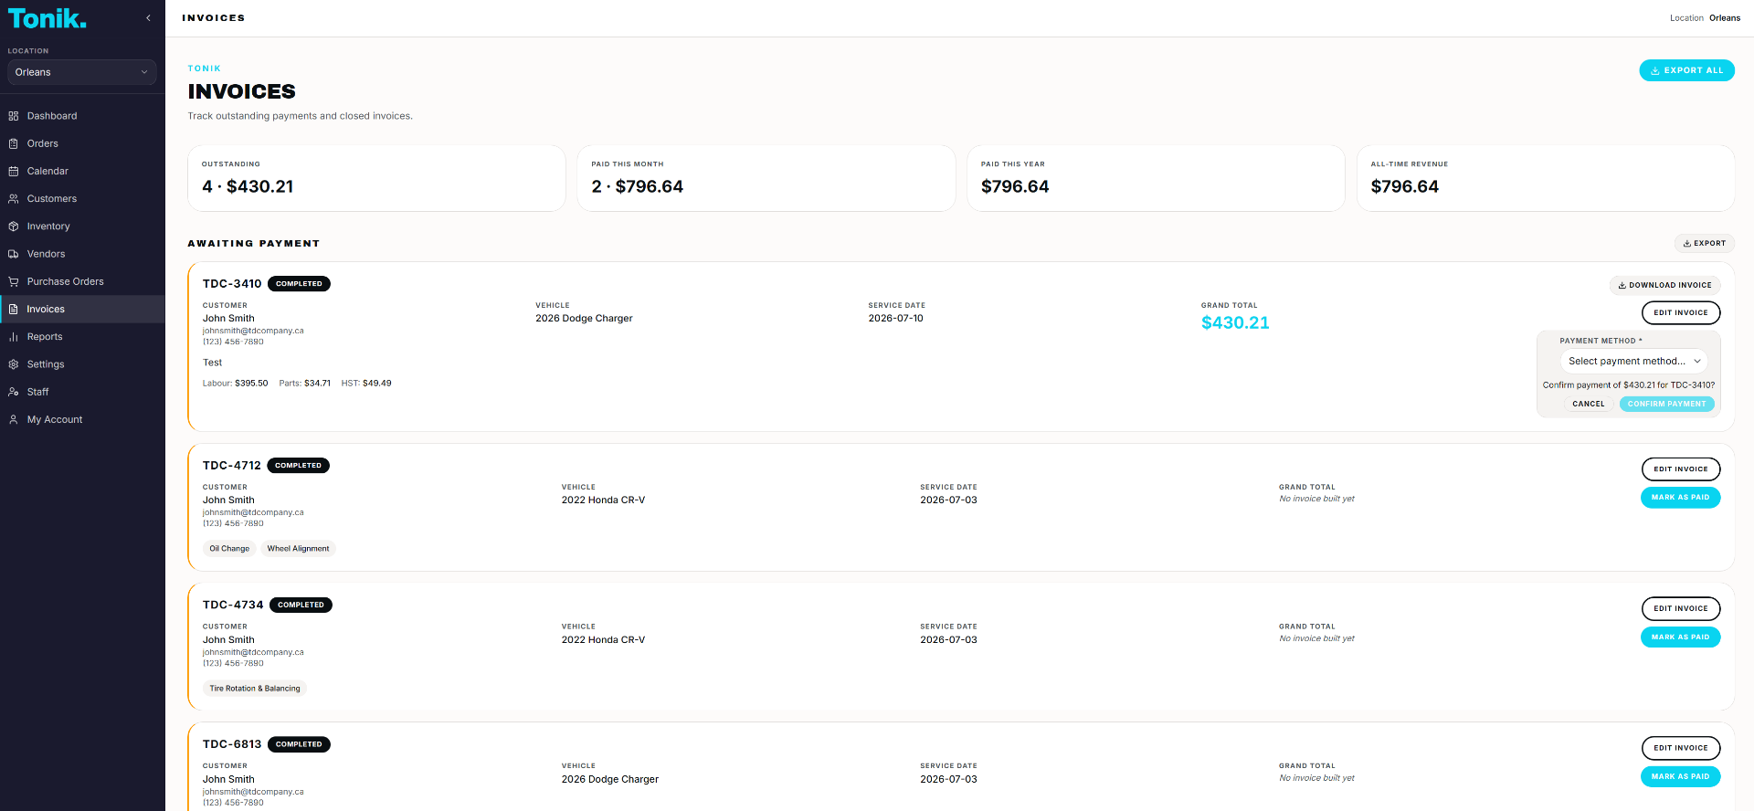Click the TDC-6813 invoice number

tap(232, 744)
